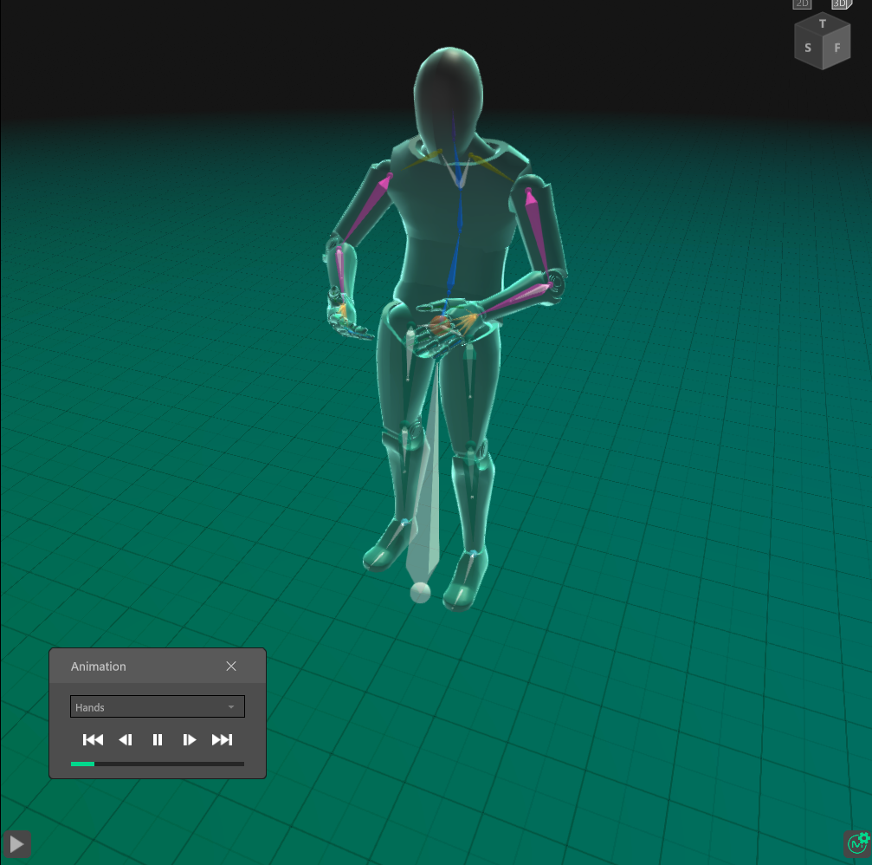Select the orange hand joint on character
Viewport: 872px width, 865px height.
[439, 326]
